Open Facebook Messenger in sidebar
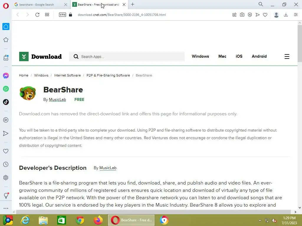Viewport: 302px width, 226px height. [x=6, y=76]
